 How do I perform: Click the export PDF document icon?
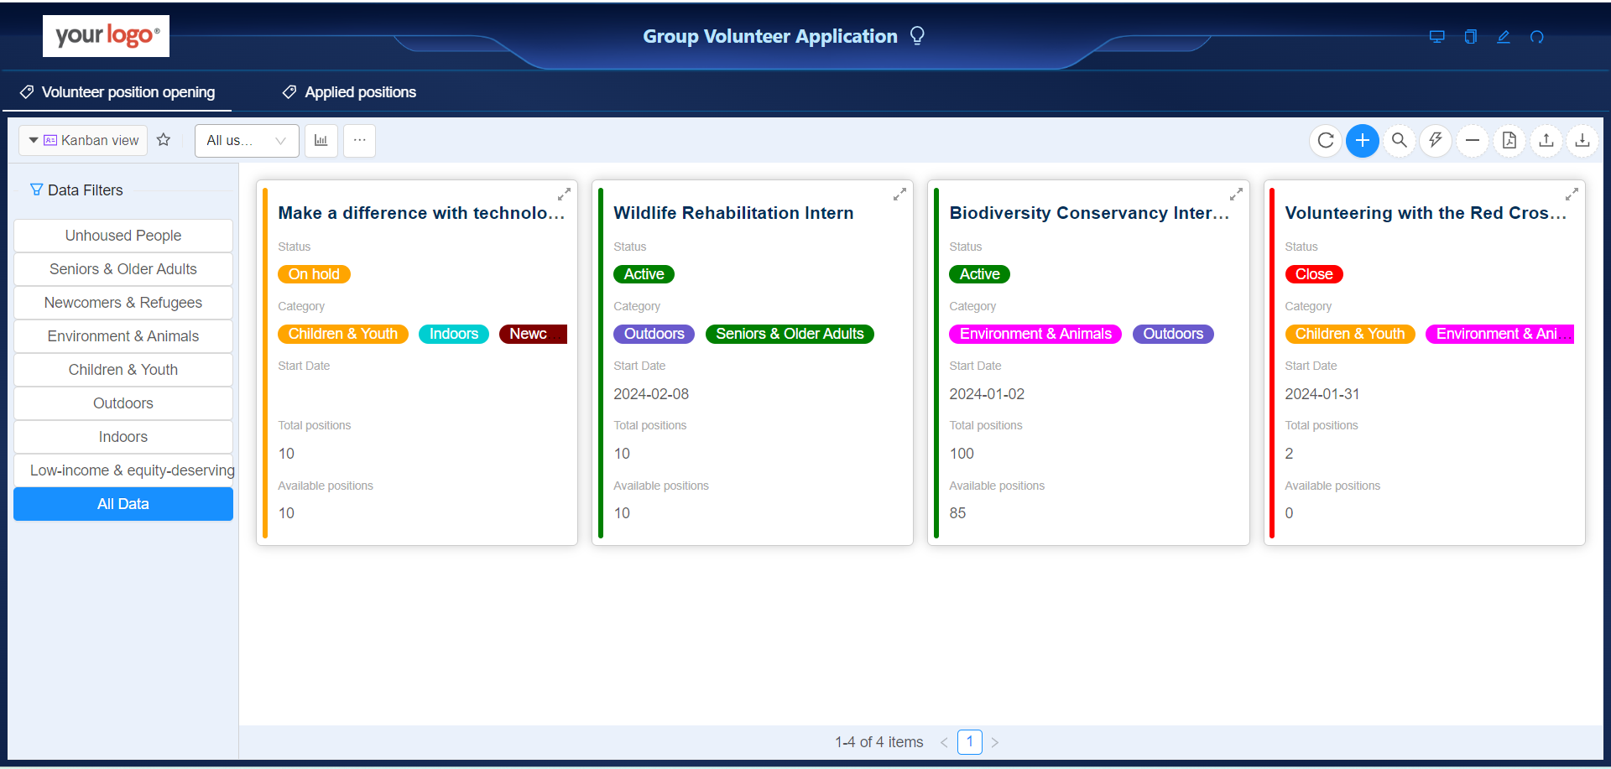[x=1509, y=141]
